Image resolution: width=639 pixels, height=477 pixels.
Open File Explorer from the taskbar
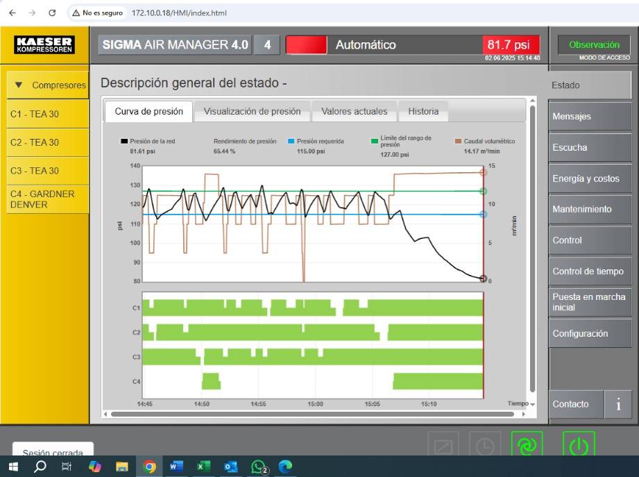[x=122, y=467]
